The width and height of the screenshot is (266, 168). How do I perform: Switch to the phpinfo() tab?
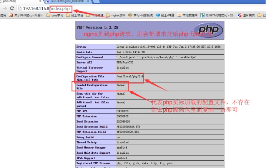(x=20, y=2)
